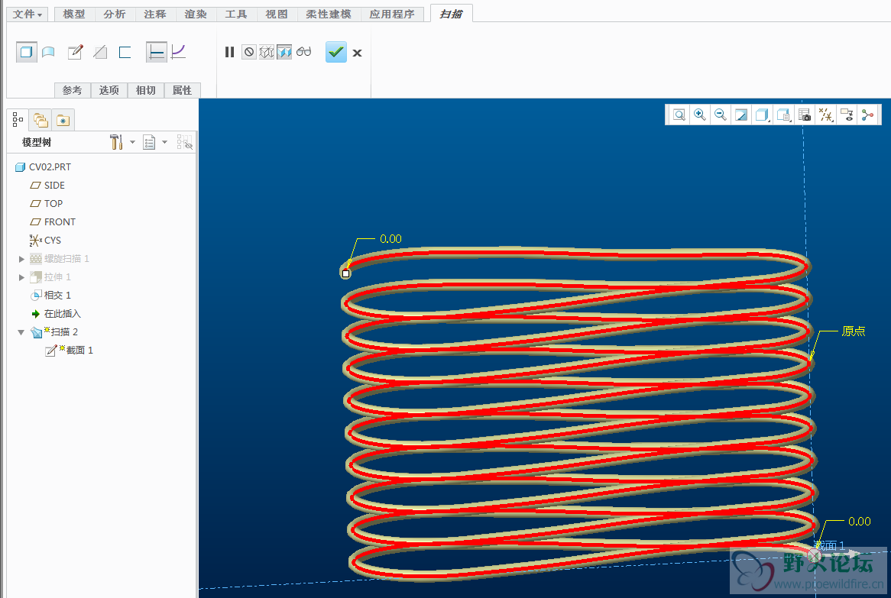Image resolution: width=891 pixels, height=598 pixels.
Task: Click the white drag handle on helix start
Action: point(345,273)
